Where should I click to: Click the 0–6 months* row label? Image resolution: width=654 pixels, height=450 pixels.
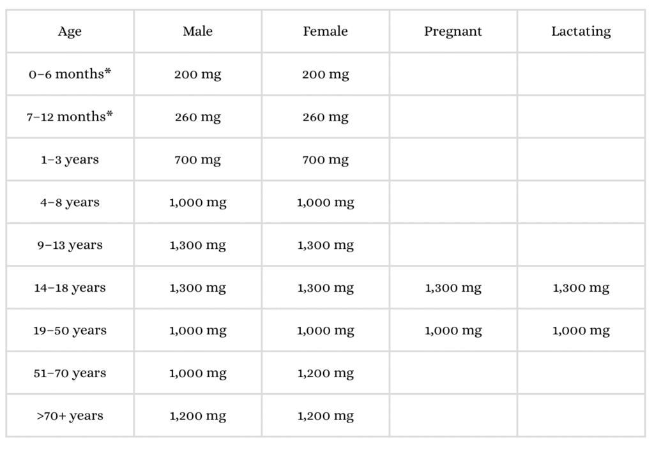pos(70,74)
